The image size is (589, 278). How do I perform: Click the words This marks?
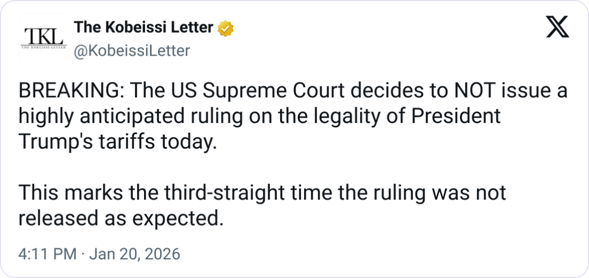(66, 192)
